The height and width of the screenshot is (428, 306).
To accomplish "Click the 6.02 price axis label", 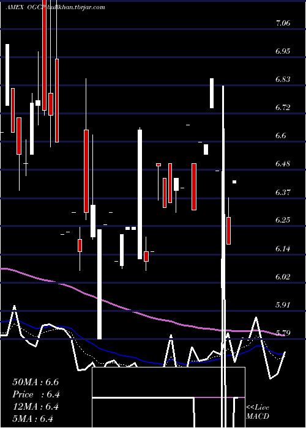I will coord(283,276).
